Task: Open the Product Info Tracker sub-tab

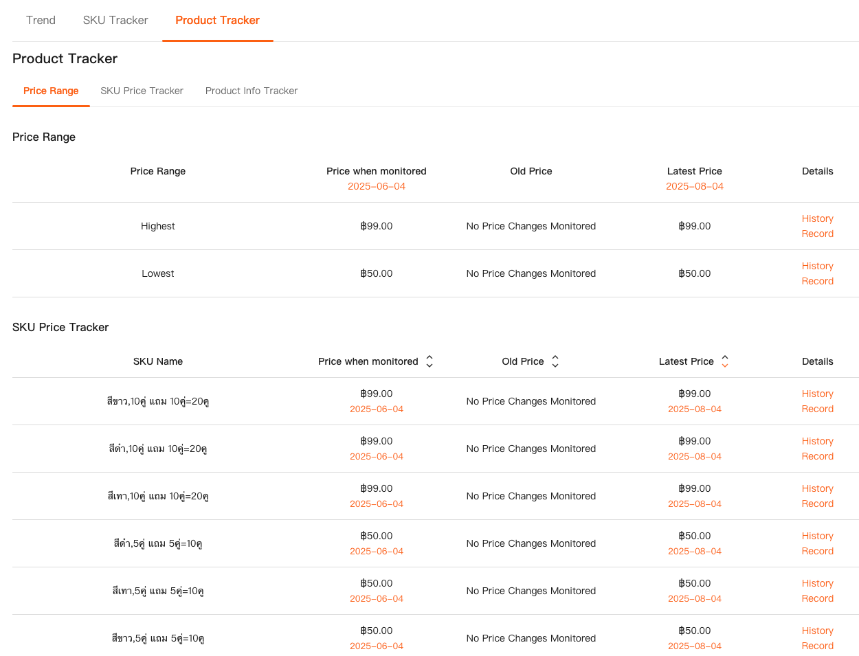Action: [x=252, y=91]
